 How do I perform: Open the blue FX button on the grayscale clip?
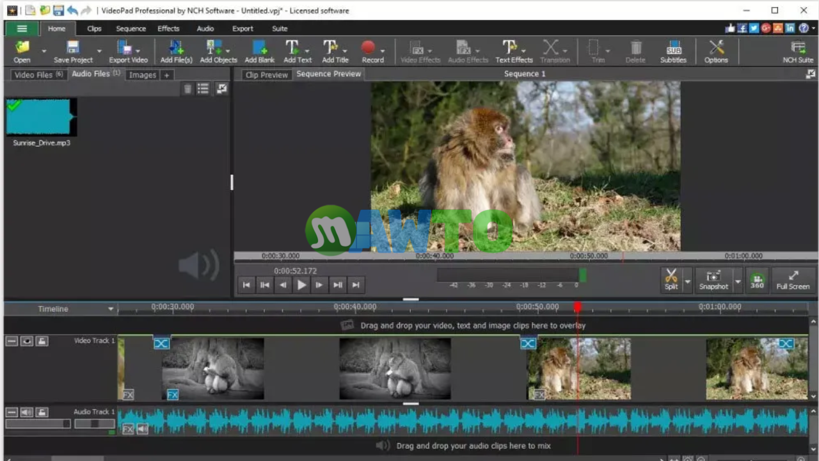click(173, 395)
